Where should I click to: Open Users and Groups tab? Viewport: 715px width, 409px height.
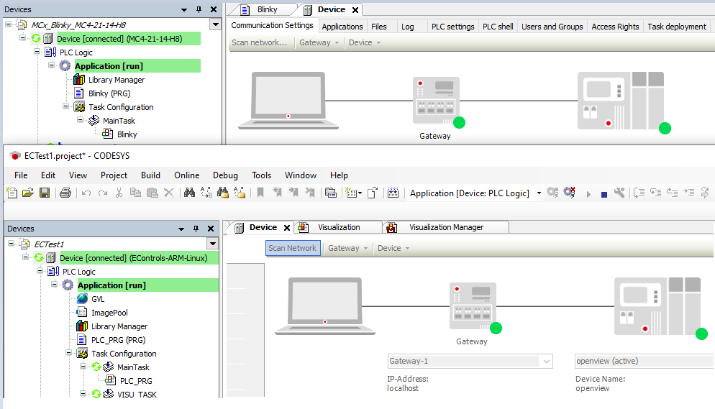552,27
